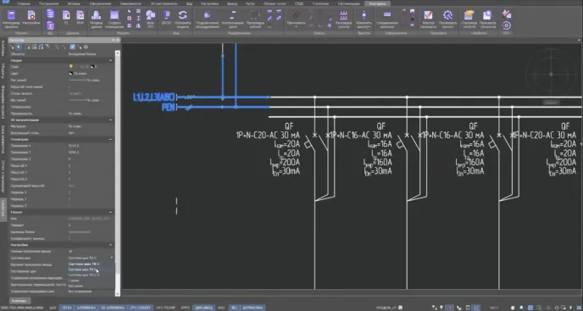Switch to Построение ribbon tab
Image resolution: width=583 pixels, height=311 pixels.
pos(48,3)
